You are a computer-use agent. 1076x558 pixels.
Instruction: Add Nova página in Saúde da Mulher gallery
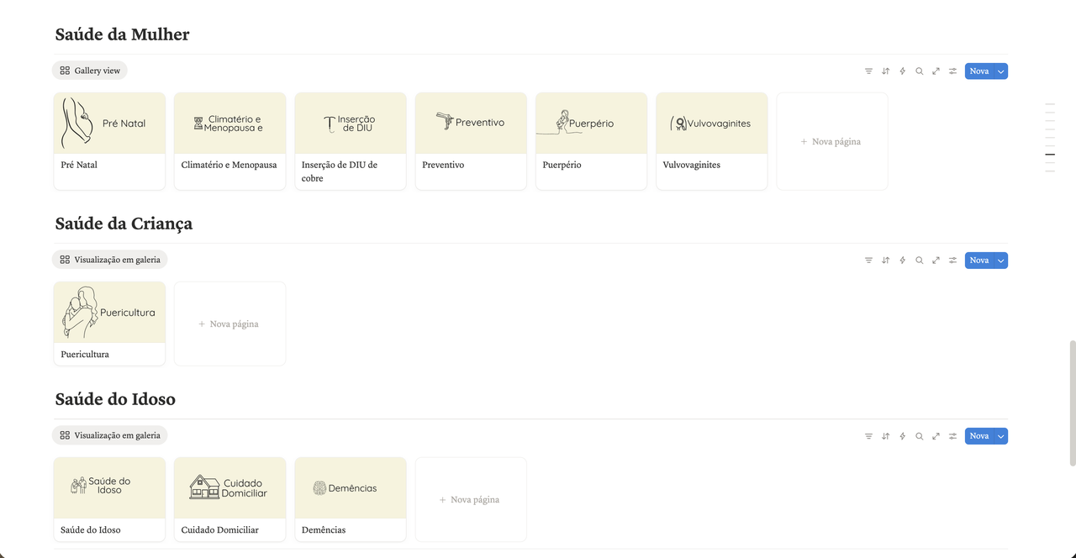click(831, 142)
